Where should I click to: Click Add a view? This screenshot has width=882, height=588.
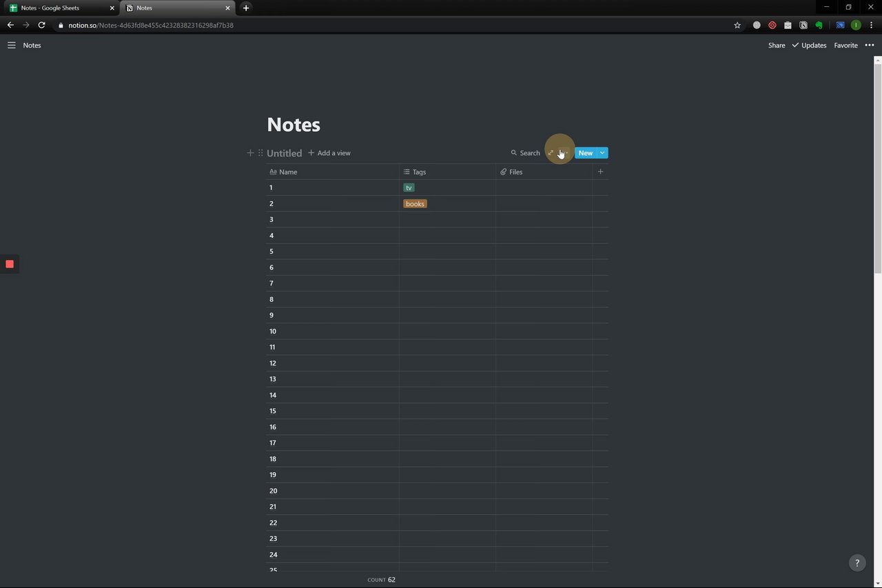(329, 153)
